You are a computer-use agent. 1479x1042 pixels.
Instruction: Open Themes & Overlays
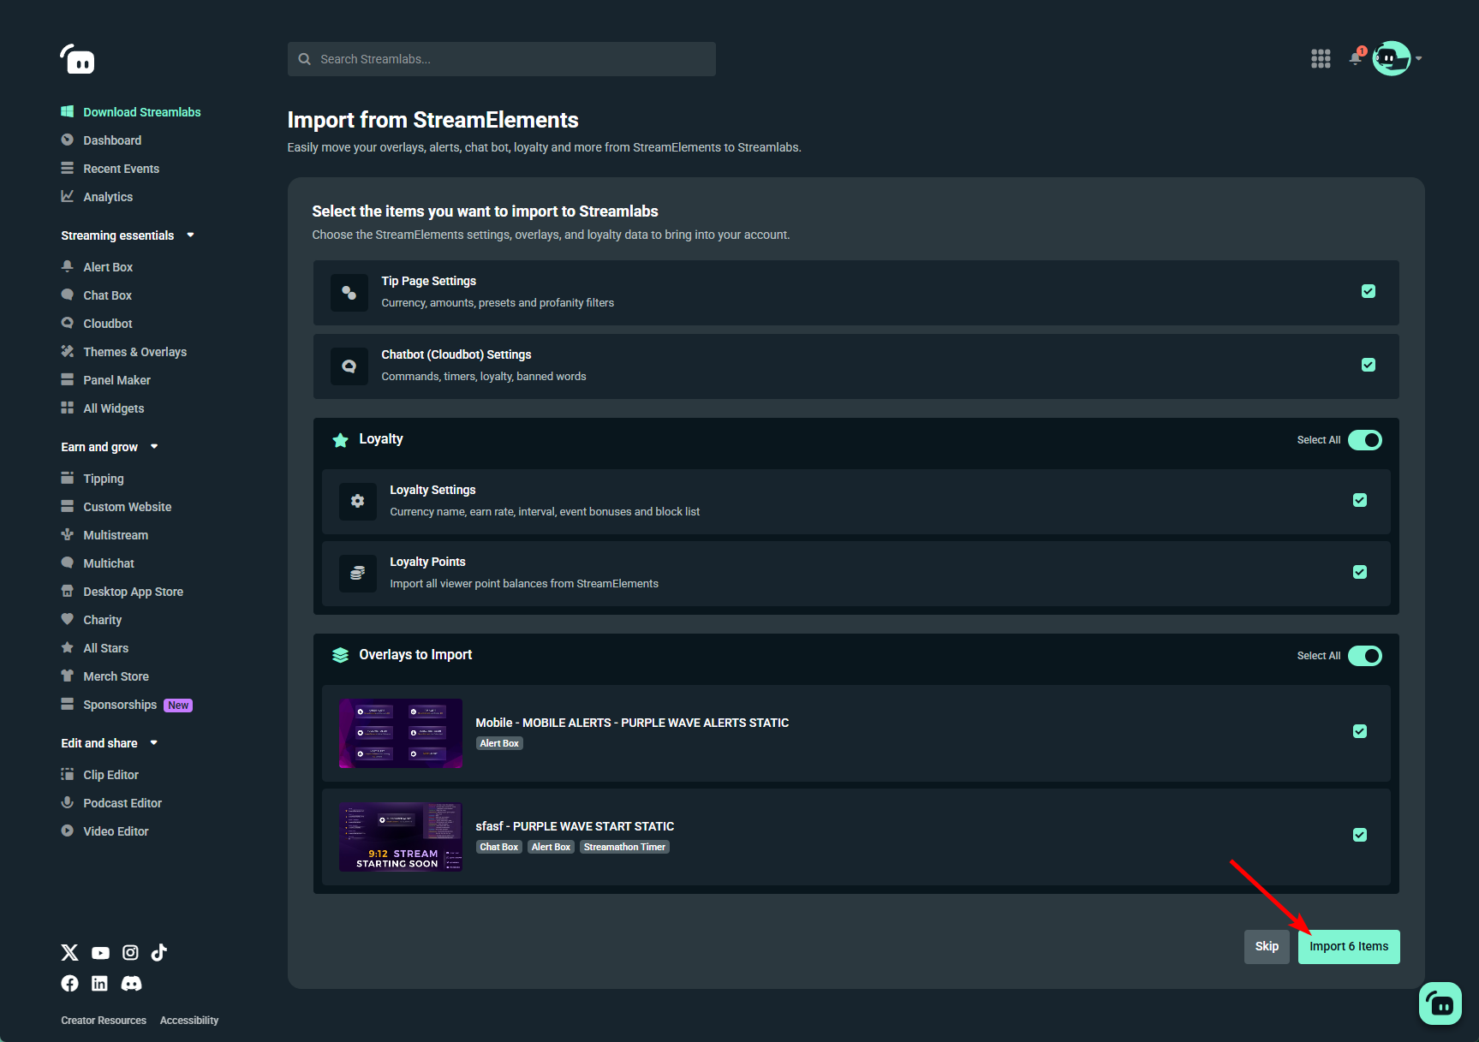point(124,352)
